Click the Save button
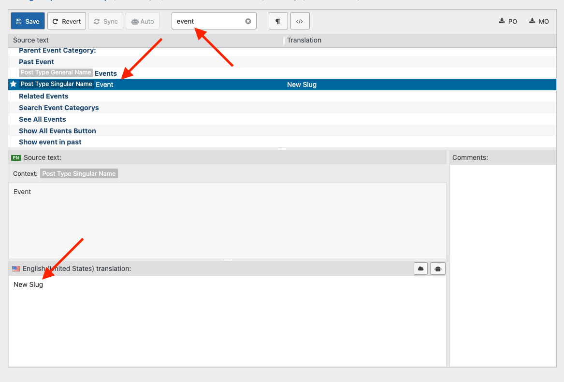The height and width of the screenshot is (382, 564). (x=28, y=21)
